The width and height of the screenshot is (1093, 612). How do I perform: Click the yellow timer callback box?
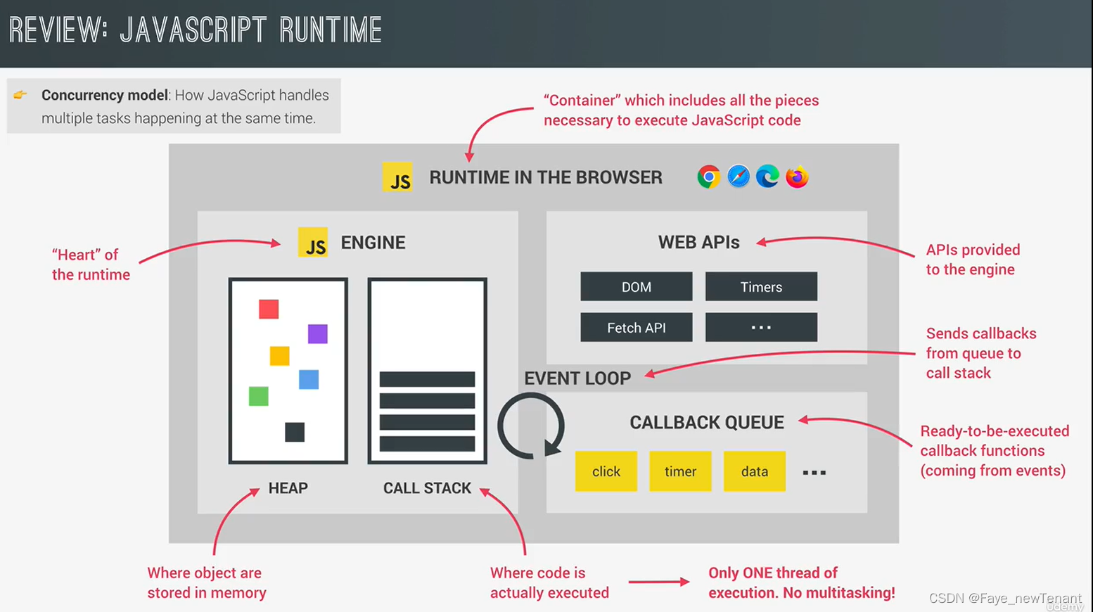click(x=680, y=471)
